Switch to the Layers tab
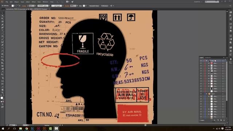 [201, 57]
